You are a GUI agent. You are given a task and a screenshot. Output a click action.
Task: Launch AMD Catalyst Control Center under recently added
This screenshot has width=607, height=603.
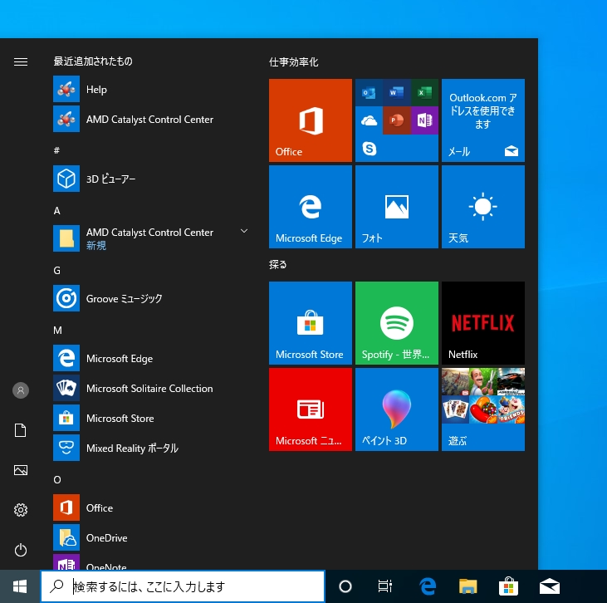tap(151, 120)
